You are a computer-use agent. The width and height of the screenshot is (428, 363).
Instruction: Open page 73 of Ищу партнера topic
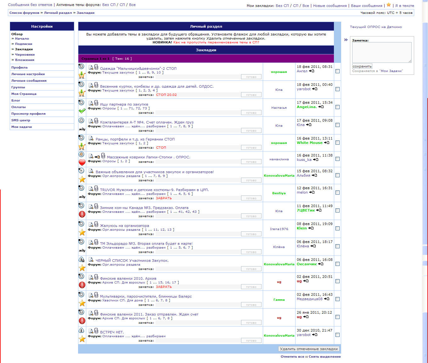[145, 108]
